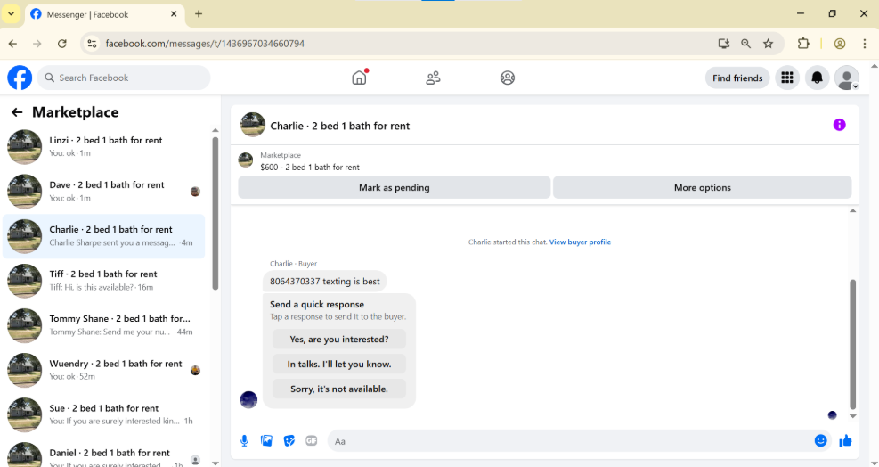Open conversation information purple icon
The width and height of the screenshot is (879, 467).
(839, 125)
